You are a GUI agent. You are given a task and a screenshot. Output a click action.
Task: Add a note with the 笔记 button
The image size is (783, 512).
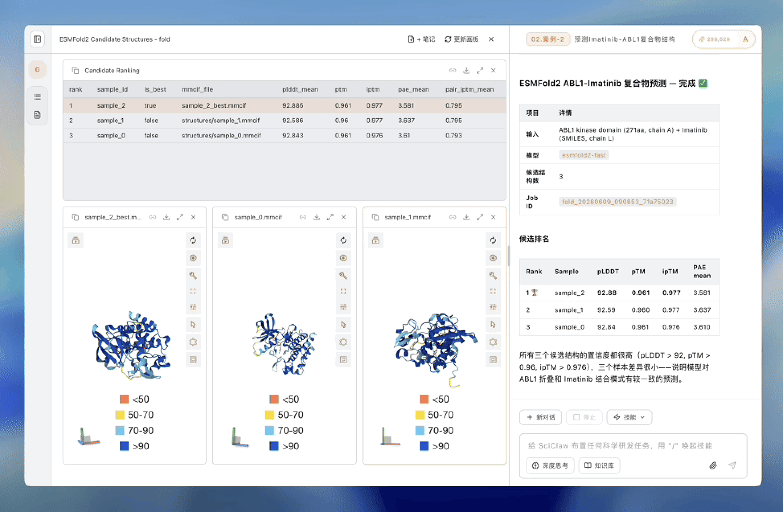(421, 39)
